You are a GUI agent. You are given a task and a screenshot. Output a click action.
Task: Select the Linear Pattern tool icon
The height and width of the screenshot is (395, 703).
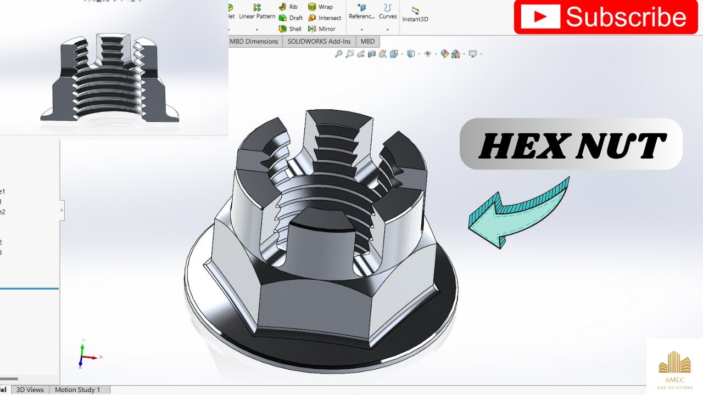[x=257, y=7]
